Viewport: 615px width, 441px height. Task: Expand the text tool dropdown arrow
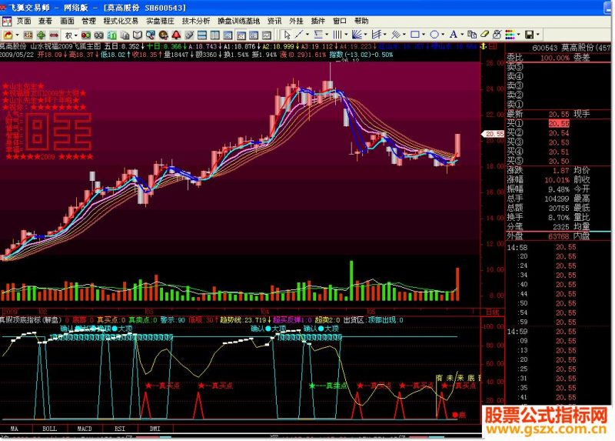[462, 35]
